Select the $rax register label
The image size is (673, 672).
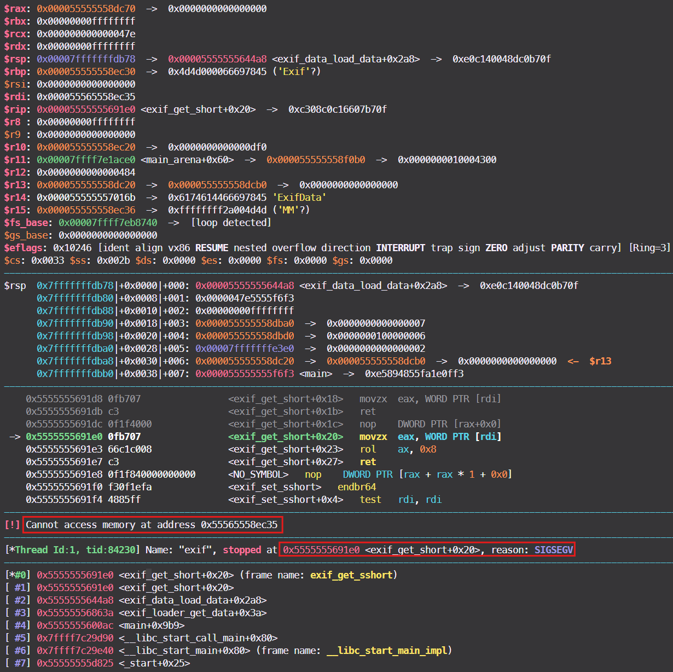(x=15, y=9)
